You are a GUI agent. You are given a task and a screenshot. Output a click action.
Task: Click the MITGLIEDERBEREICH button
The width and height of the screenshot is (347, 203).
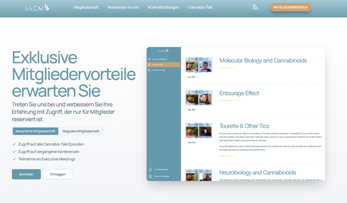(x=291, y=7)
